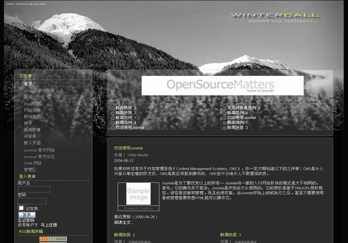Click the 登录 login button
Screen dimensions: 348x243
click(27, 215)
